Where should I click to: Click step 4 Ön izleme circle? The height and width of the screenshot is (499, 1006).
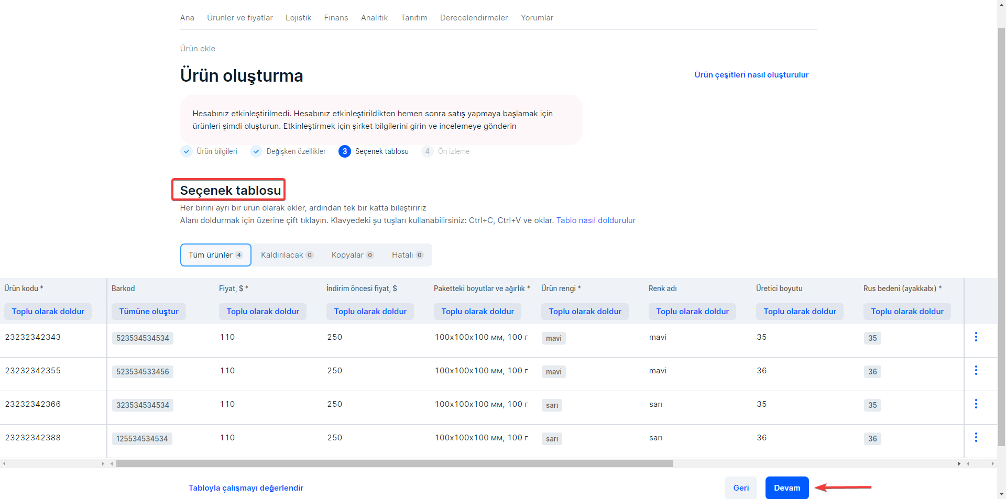point(428,151)
